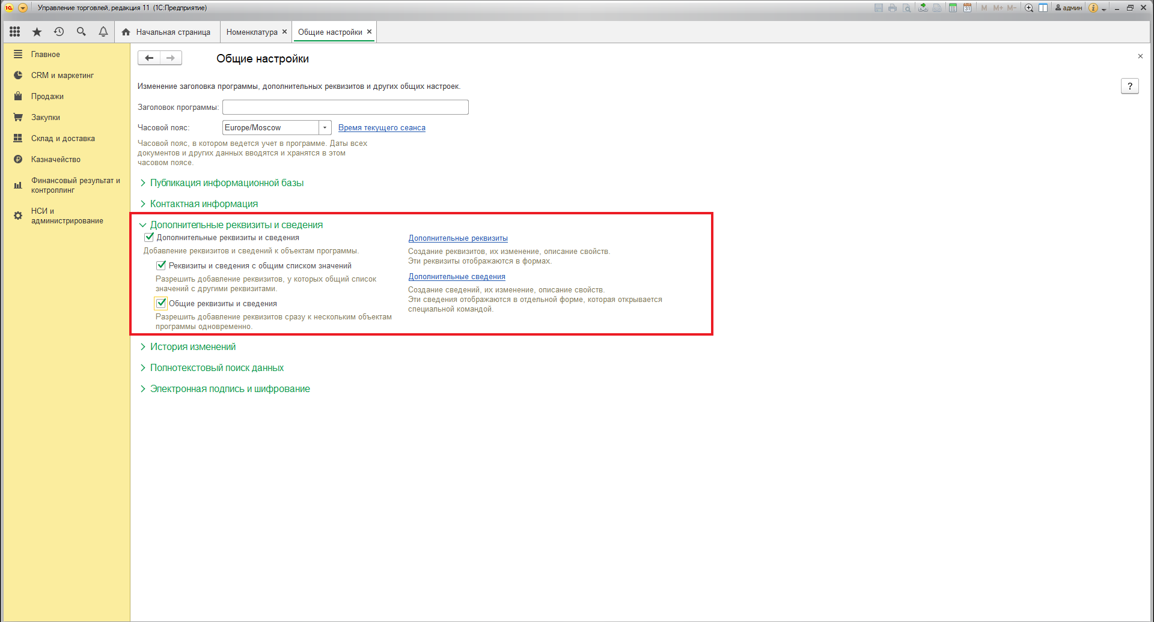Open help with the question mark button

[1129, 86]
